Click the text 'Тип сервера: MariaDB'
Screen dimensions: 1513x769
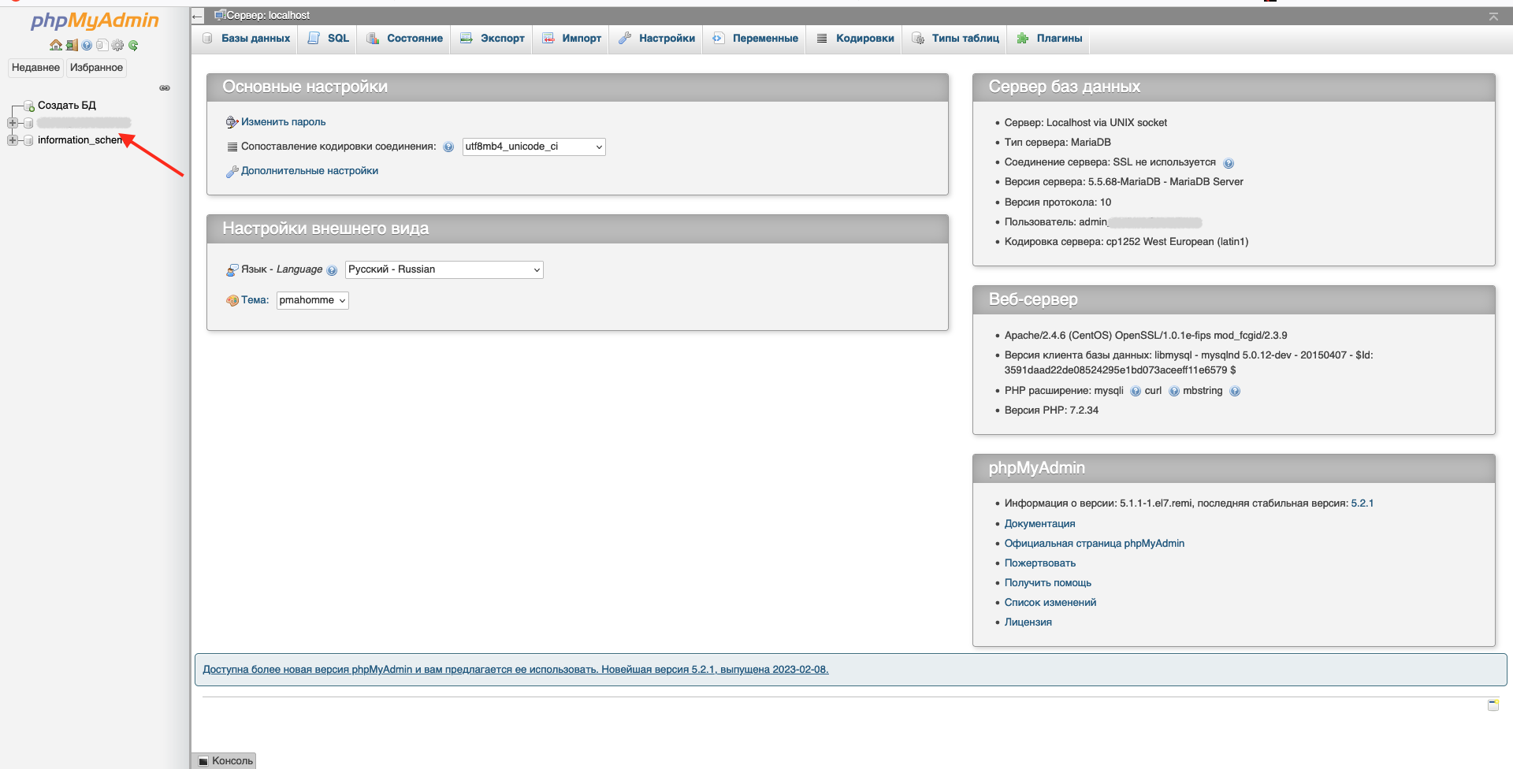[1058, 143]
